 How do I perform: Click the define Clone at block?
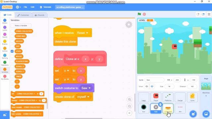pyautogui.click(x=80, y=59)
